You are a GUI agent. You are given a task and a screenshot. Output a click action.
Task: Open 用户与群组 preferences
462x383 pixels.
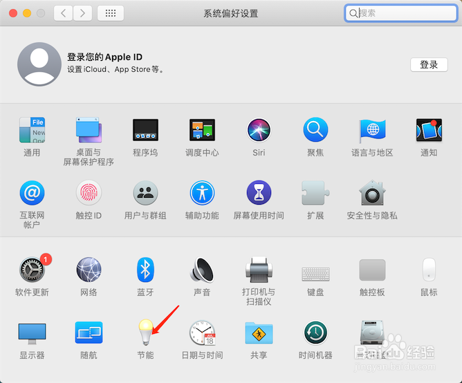pos(145,193)
